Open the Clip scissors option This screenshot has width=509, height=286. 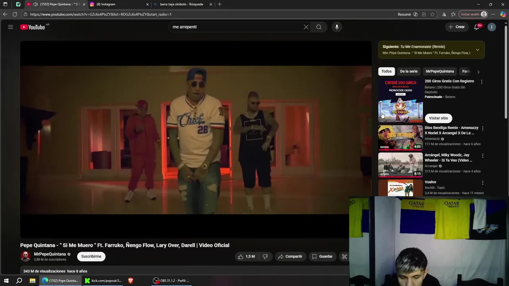(x=344, y=257)
